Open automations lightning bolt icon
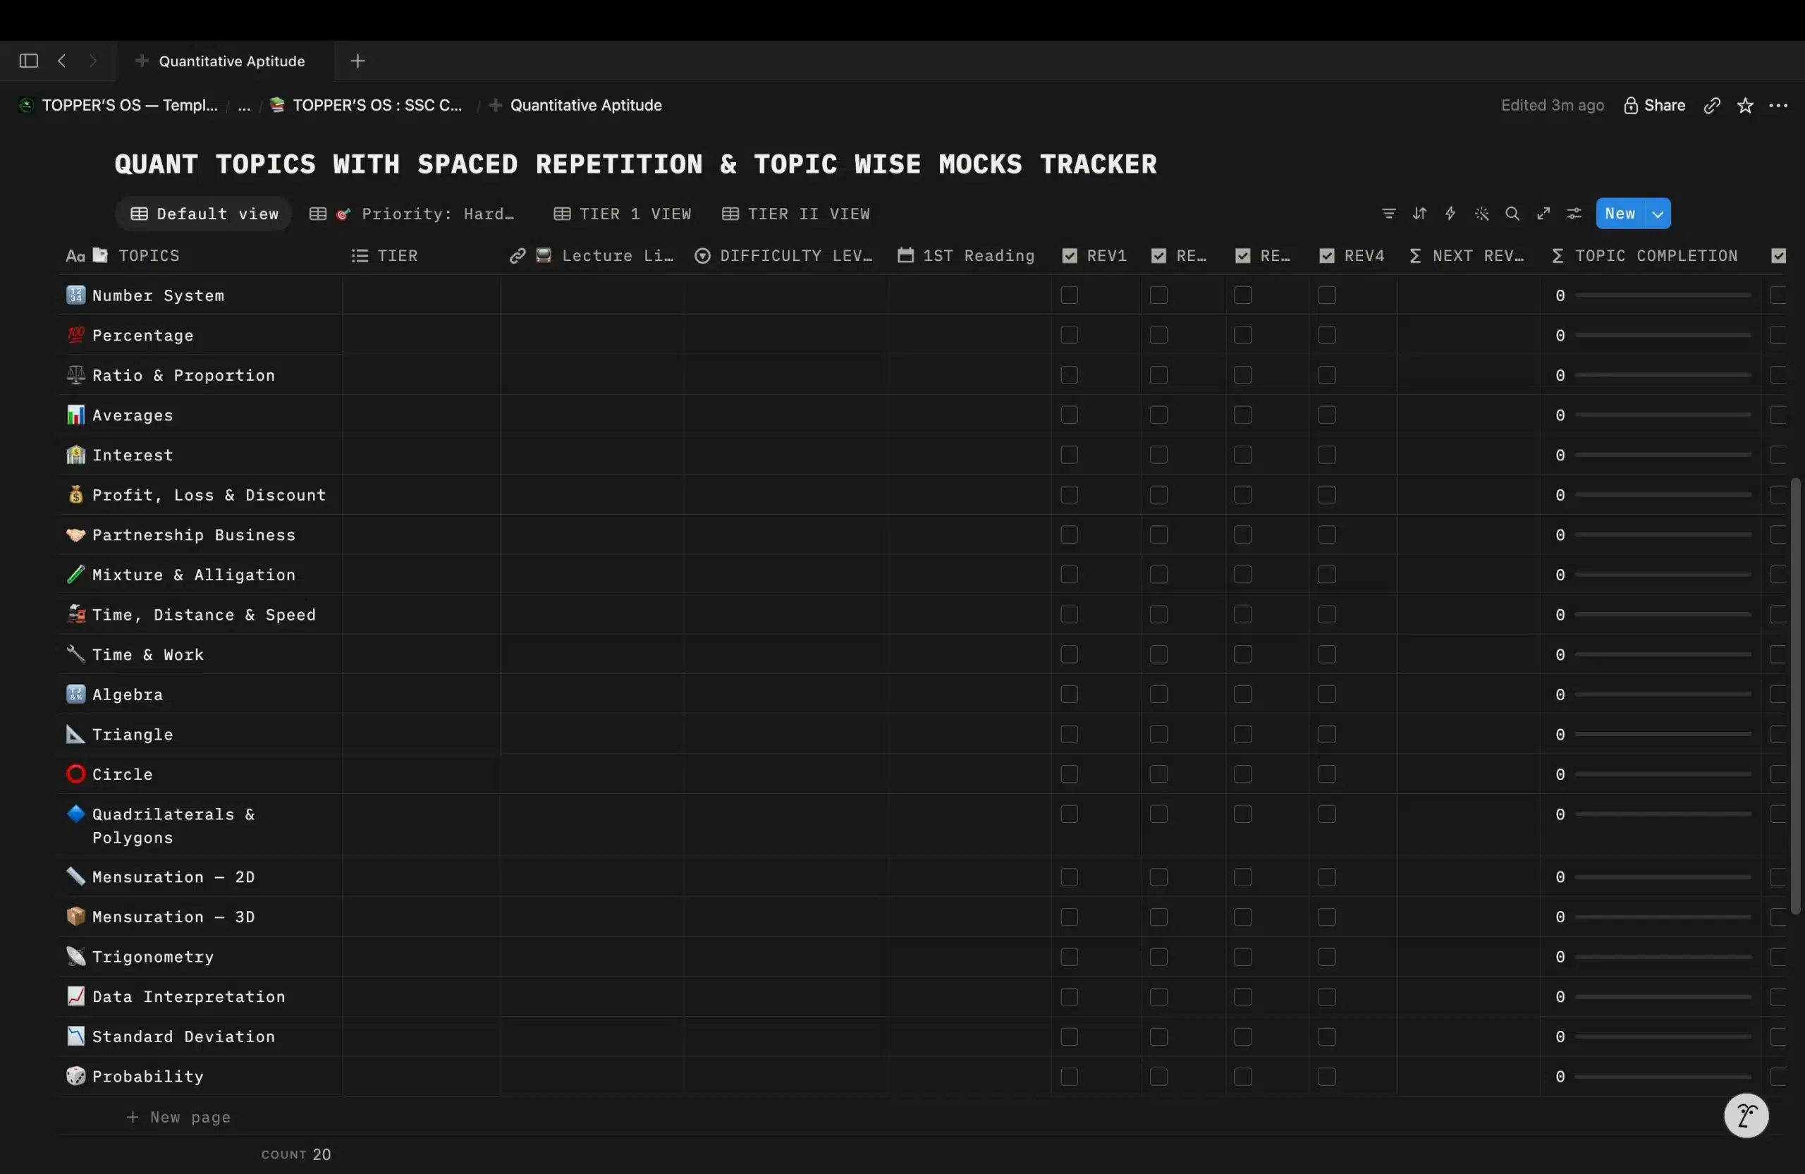Viewport: 1805px width, 1174px height. pyautogui.click(x=1450, y=214)
